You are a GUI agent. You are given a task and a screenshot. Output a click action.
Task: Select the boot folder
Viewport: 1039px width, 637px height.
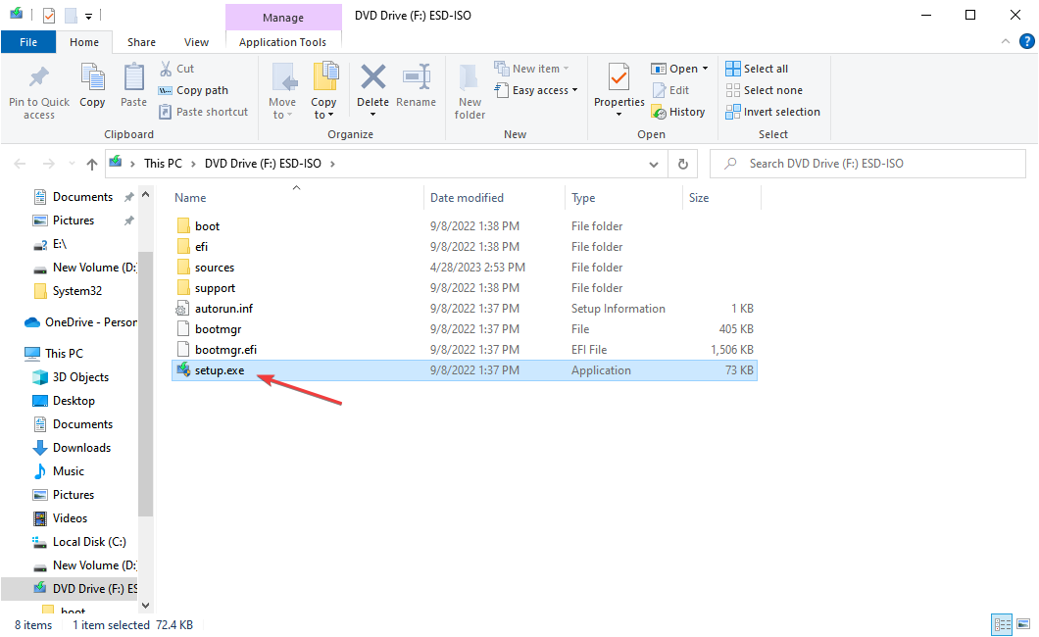[x=464, y=225]
